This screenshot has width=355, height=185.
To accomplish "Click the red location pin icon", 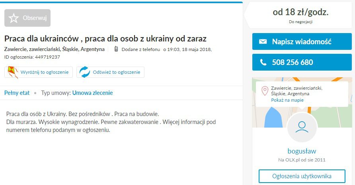I will pyautogui.click(x=265, y=91).
